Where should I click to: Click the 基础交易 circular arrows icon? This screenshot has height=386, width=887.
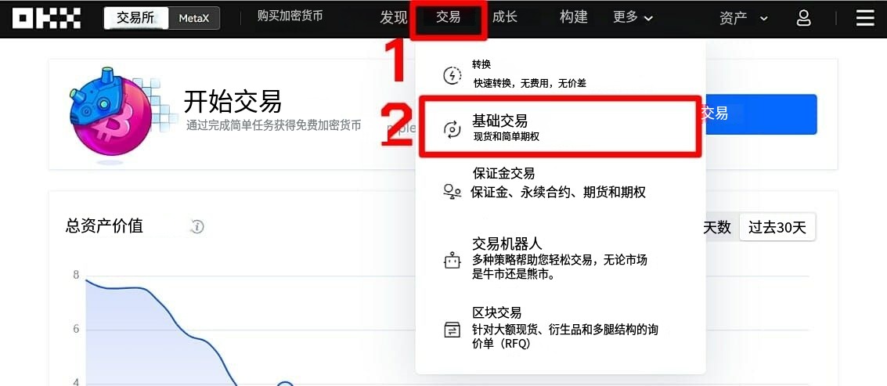[452, 129]
